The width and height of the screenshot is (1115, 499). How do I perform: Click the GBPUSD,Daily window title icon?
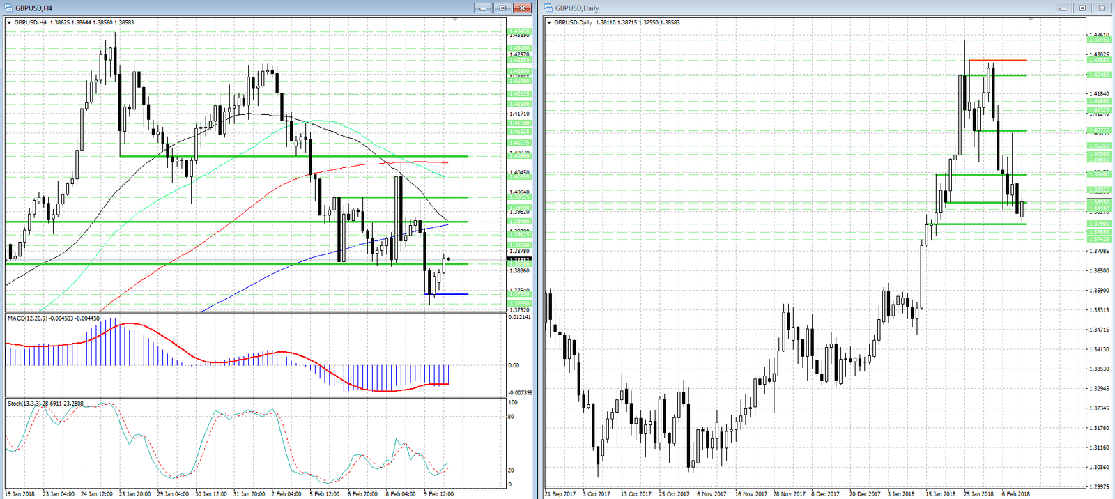[549, 8]
